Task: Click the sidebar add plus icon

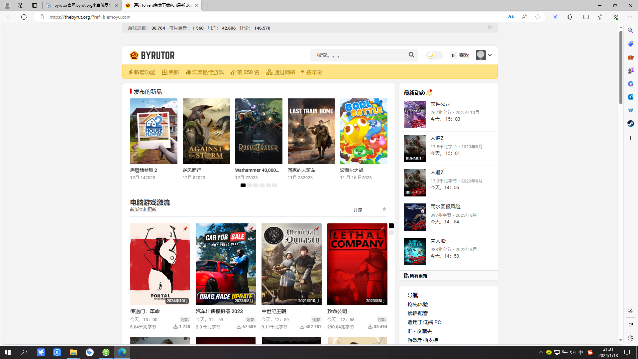Action: 630,138
